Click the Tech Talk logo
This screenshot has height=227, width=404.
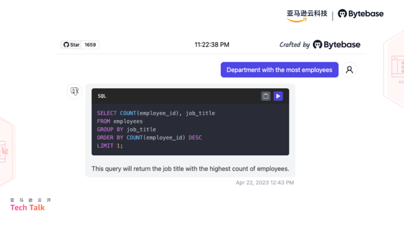coord(31,205)
